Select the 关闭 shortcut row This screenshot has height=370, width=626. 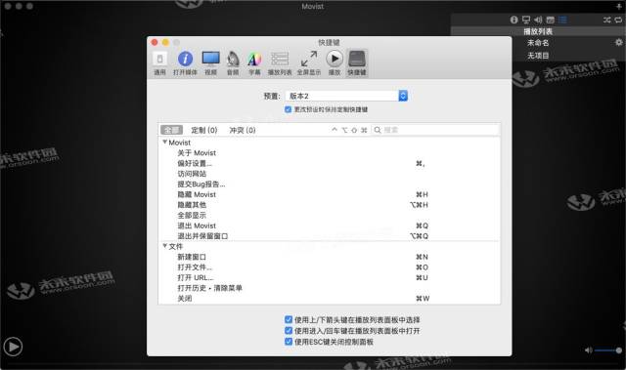[329, 299]
